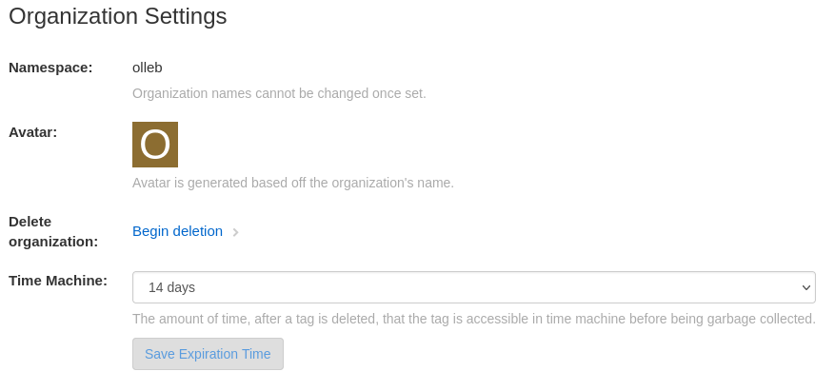The height and width of the screenshot is (391, 835).
Task: Select the Avatar label
Action: (33, 132)
